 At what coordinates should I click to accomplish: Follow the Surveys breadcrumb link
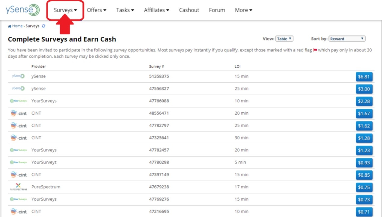[32, 26]
